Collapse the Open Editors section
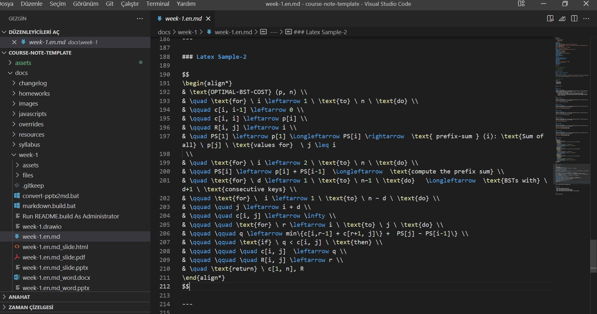The image size is (597, 314). [x=4, y=32]
